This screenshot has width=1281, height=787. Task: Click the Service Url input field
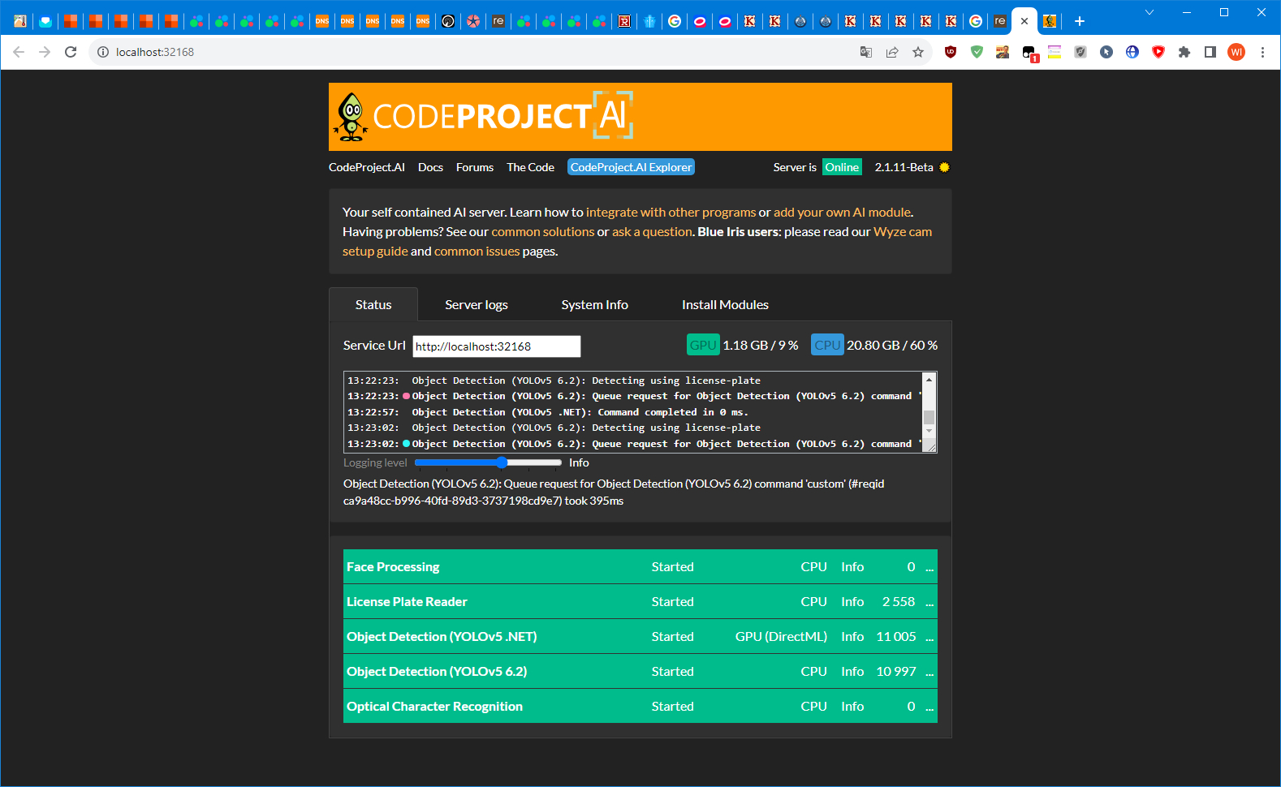[x=496, y=346]
